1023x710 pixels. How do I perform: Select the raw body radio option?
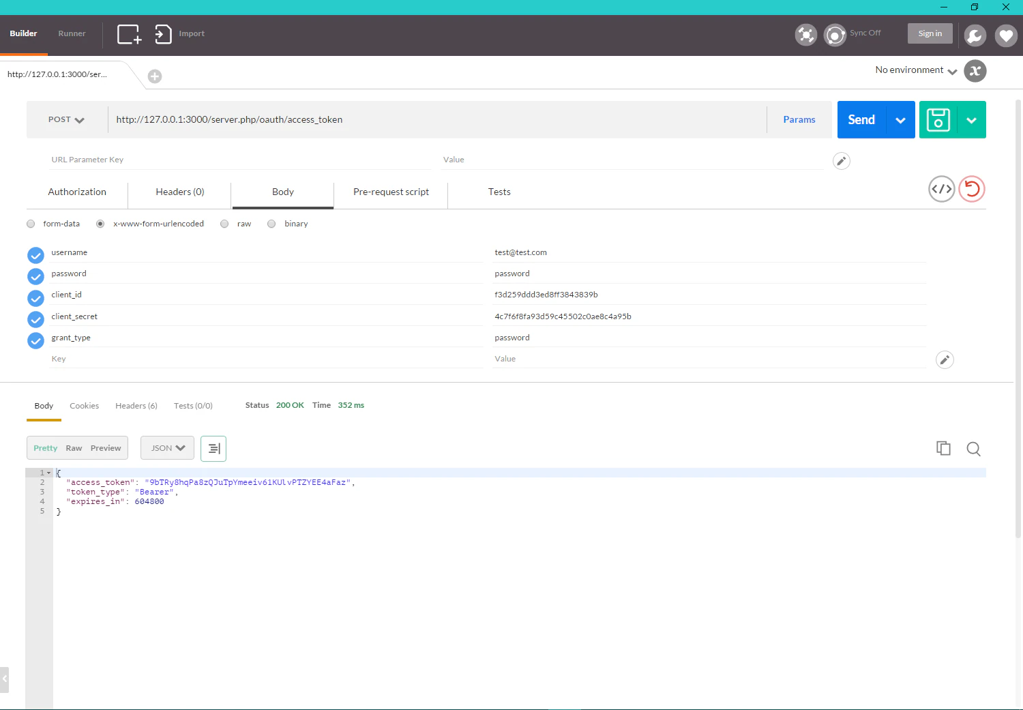[224, 224]
